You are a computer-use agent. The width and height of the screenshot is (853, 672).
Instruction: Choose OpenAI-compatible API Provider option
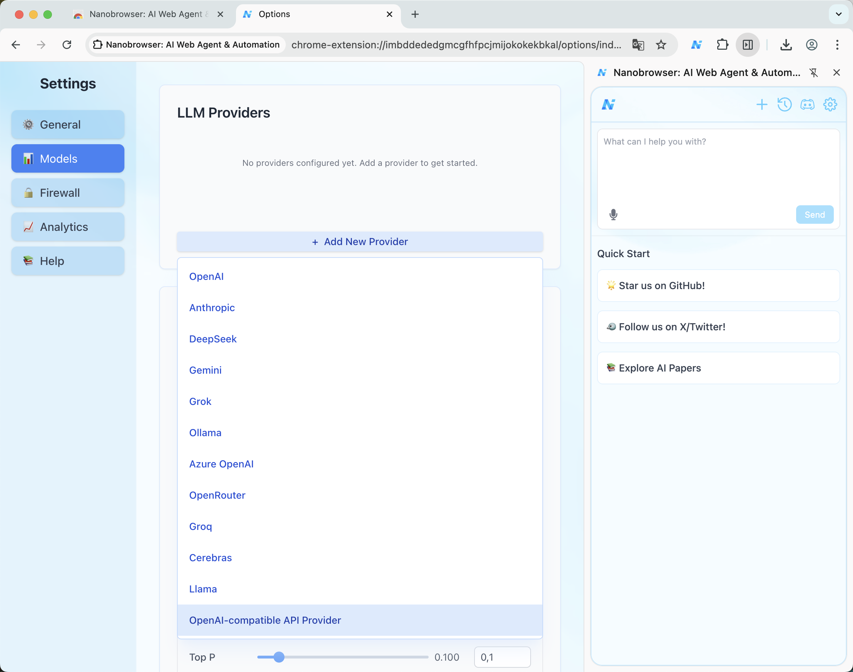[360, 620]
